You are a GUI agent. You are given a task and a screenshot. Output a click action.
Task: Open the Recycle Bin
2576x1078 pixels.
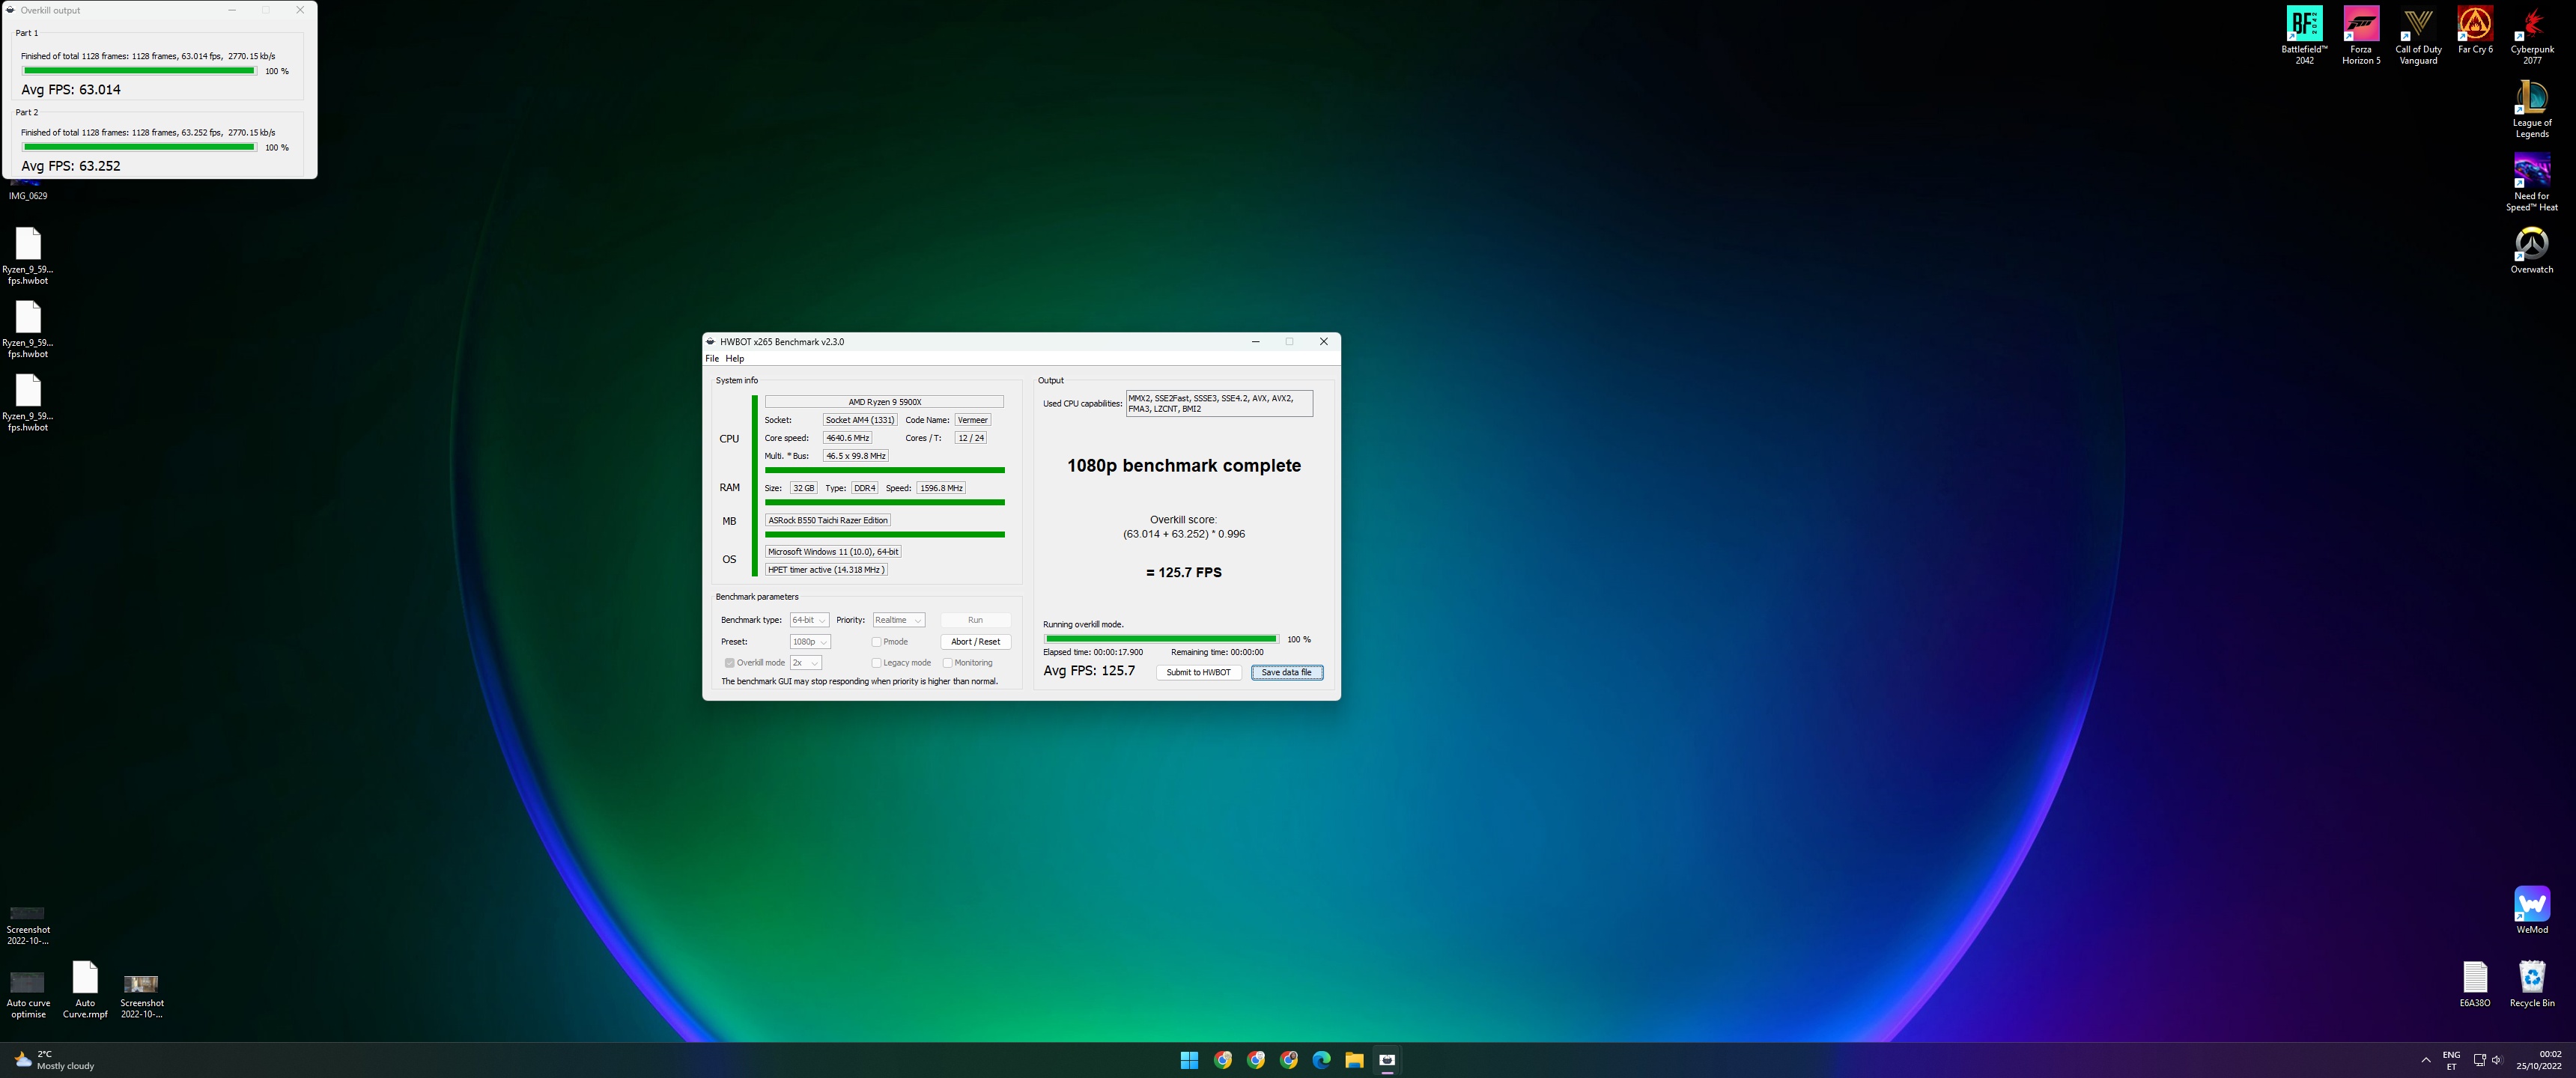click(2532, 984)
